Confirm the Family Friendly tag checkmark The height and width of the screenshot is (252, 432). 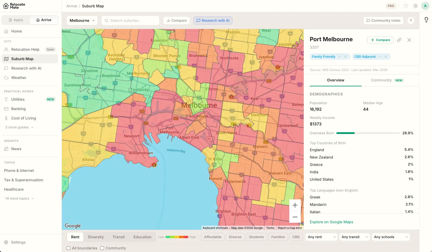[340, 57]
